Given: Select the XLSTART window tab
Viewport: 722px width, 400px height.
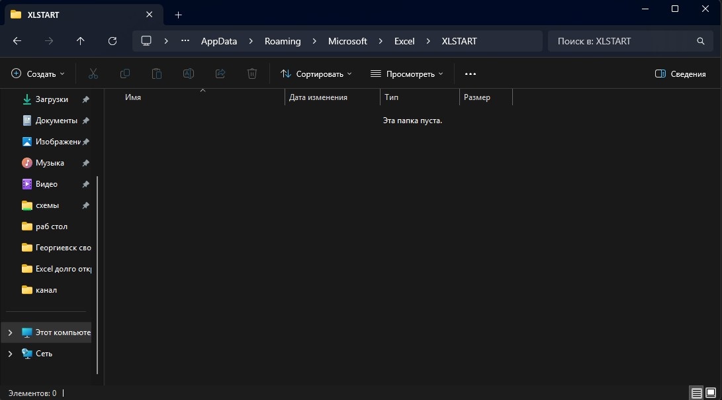Looking at the screenshot, I should pyautogui.click(x=84, y=15).
